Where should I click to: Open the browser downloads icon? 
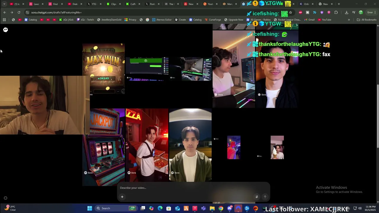click(x=346, y=12)
